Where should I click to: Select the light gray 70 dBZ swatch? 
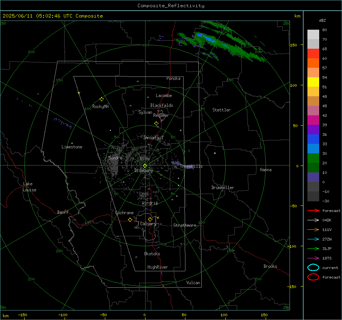click(313, 35)
